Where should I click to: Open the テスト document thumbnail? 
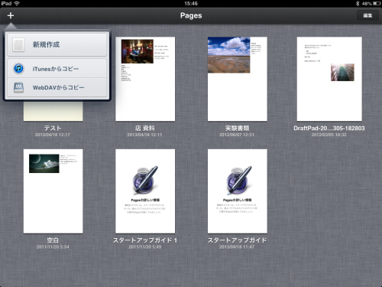point(53,111)
